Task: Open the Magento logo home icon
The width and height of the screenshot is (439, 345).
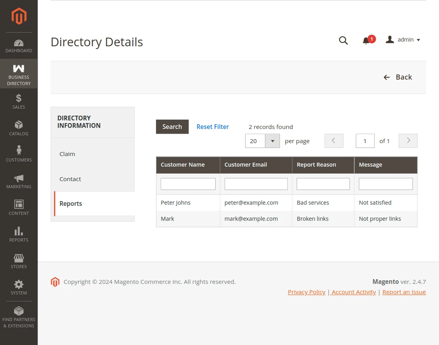Action: tap(18, 16)
